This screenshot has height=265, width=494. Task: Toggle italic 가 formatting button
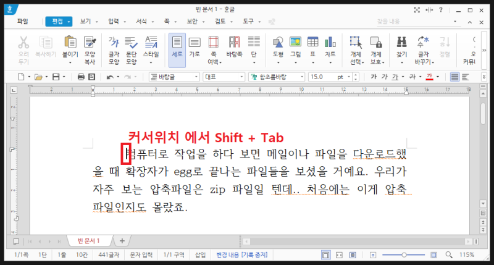[384, 77]
